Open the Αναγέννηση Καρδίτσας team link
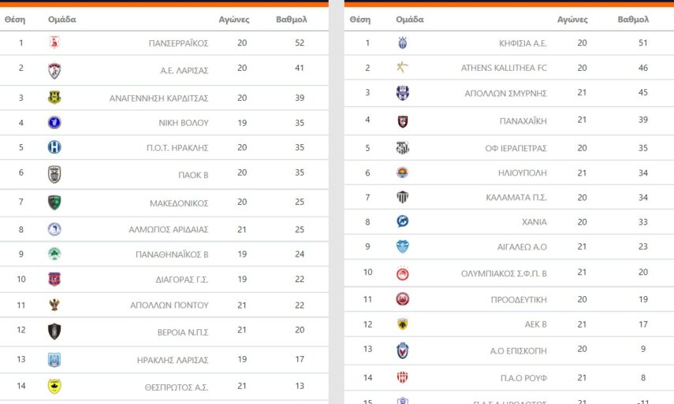This screenshot has width=674, height=404. (x=158, y=98)
